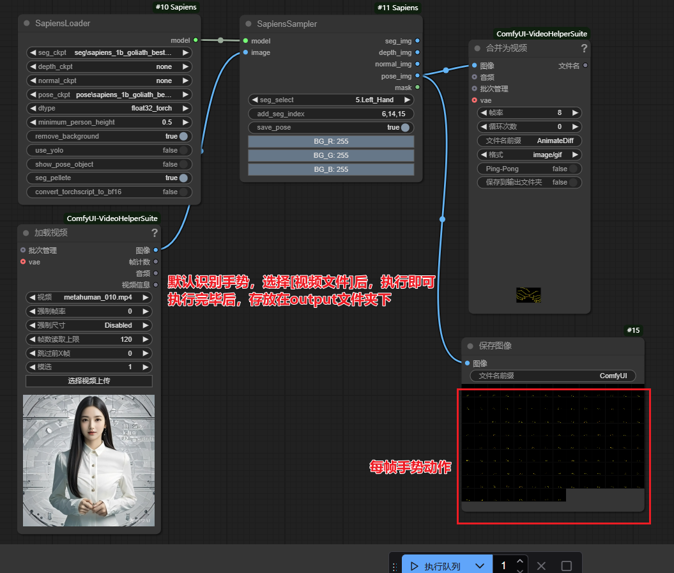Viewport: 674px width, 573px height.
Task: Click the collapse dot on SapiensSampler title
Action: click(x=249, y=24)
